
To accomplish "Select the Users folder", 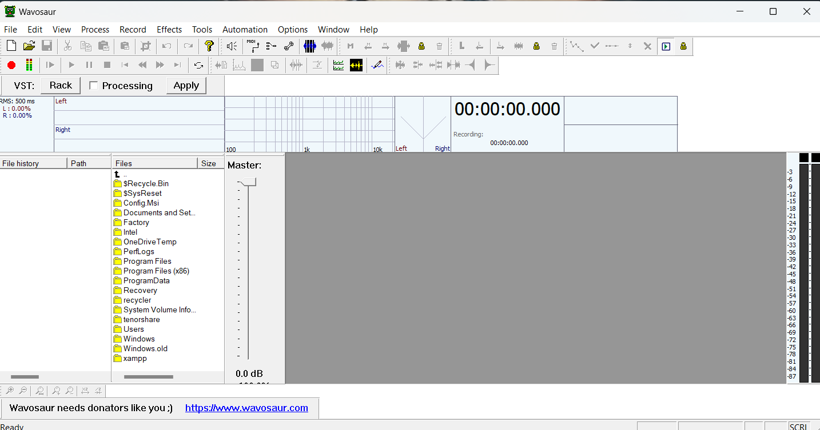I will 129,329.
